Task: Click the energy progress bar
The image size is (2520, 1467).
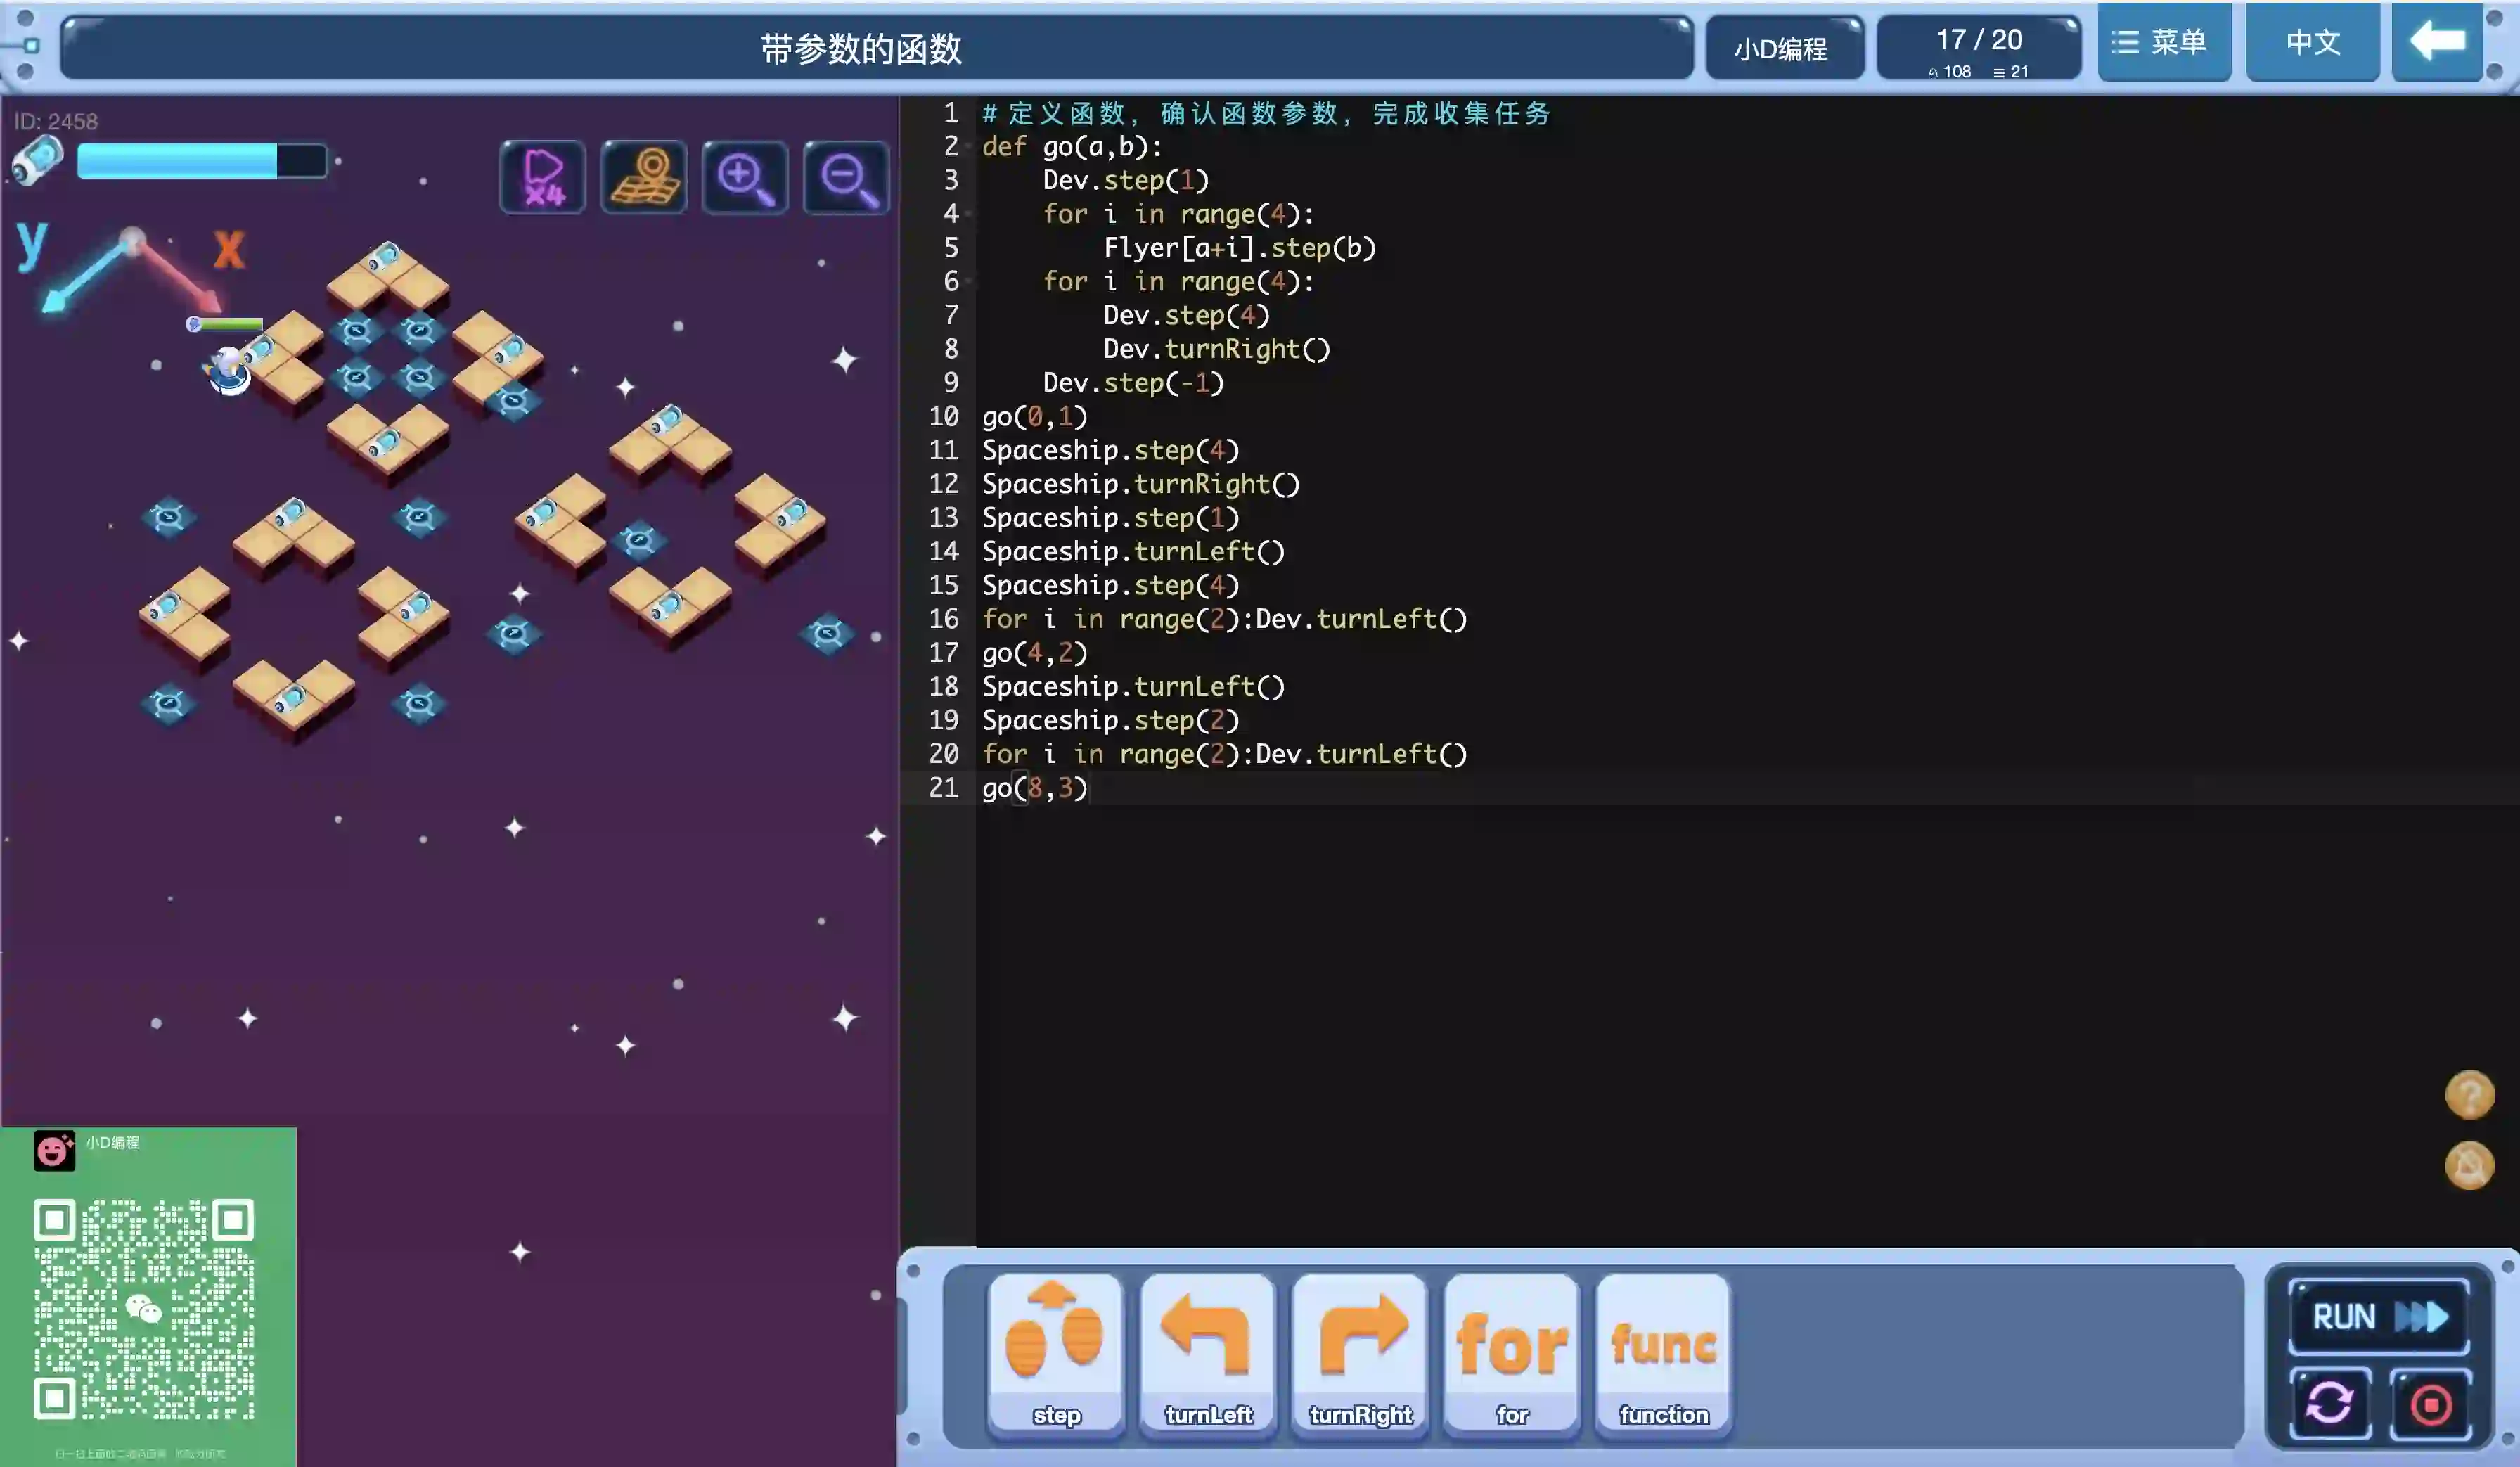Action: [x=201, y=161]
